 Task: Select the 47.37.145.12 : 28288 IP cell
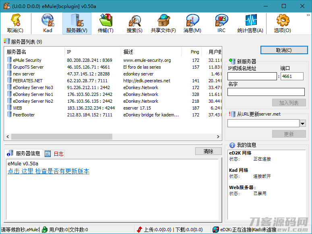click(88, 74)
